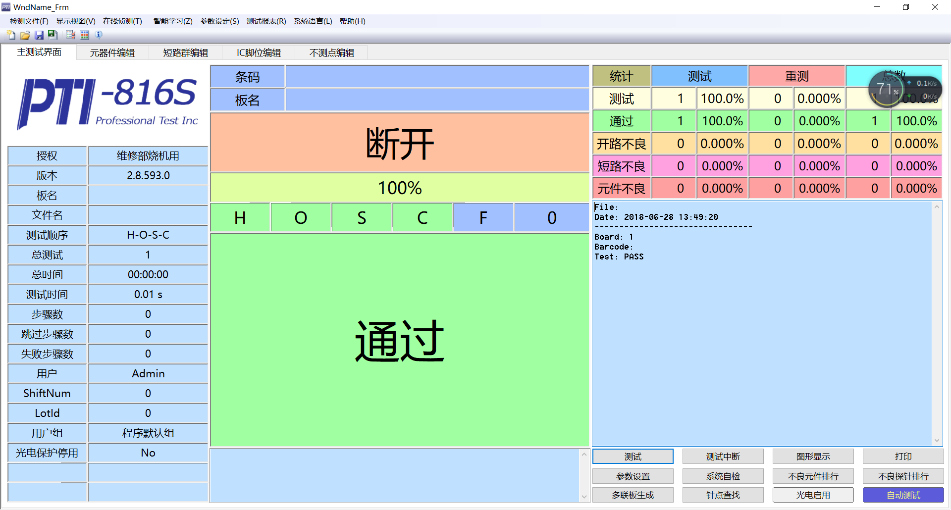Open the 智能学习(Z) menu

coord(173,21)
